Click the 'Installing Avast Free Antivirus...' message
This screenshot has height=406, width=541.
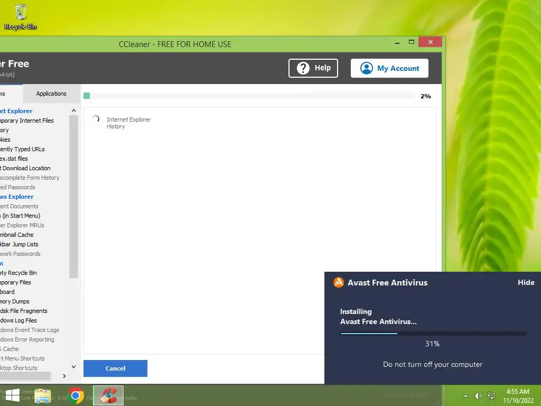coord(378,317)
